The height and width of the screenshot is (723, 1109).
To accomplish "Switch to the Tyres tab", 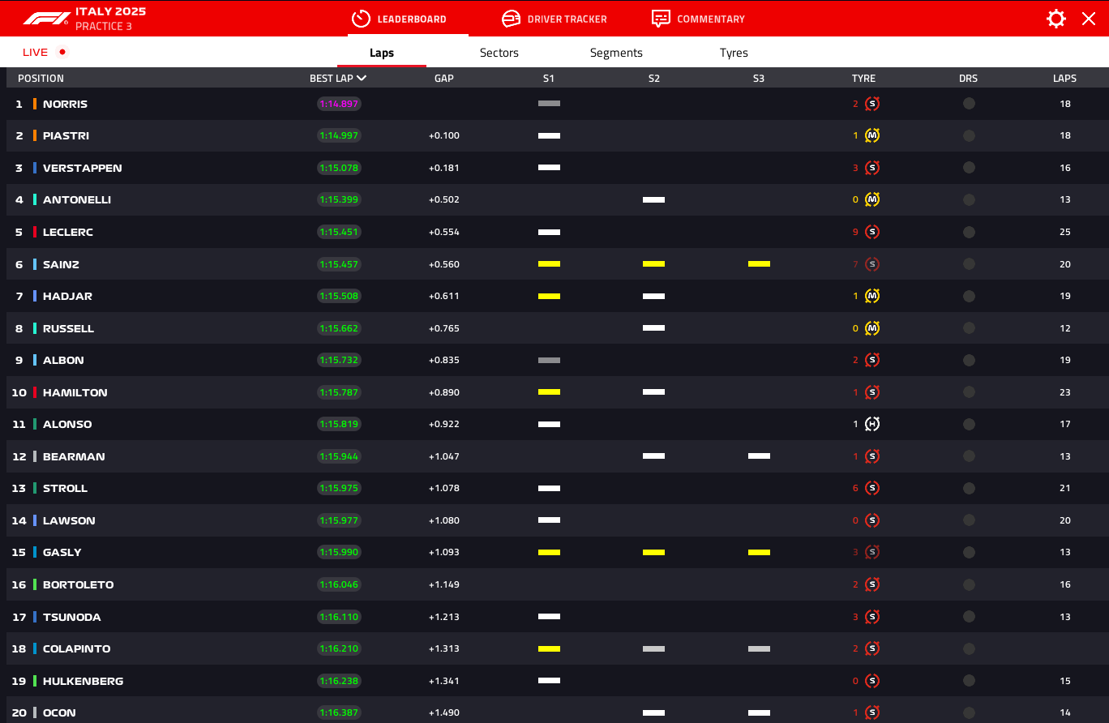I will 734,53.
